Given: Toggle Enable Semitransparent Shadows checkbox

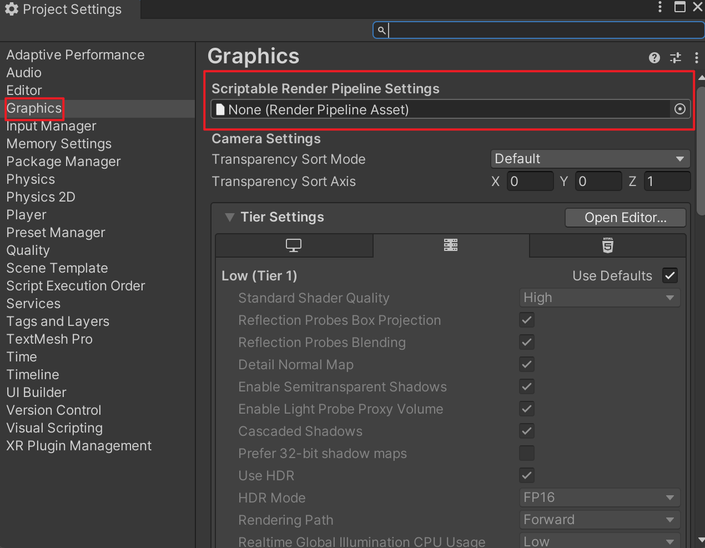Looking at the screenshot, I should [x=527, y=386].
